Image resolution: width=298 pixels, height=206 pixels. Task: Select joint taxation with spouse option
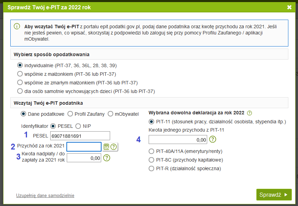pyautogui.click(x=20, y=74)
